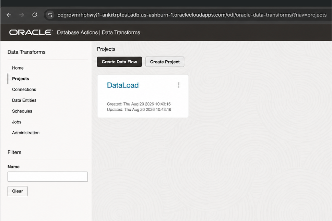Click the Filters section heading
Viewport: 332px width, 221px height.
(x=14, y=152)
